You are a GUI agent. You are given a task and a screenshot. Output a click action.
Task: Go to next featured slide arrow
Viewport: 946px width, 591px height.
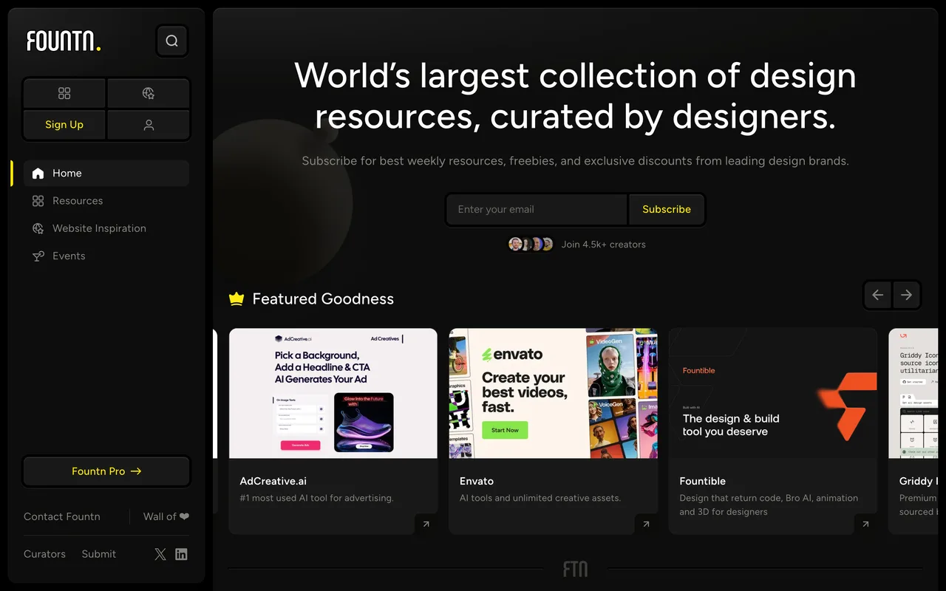pos(906,295)
